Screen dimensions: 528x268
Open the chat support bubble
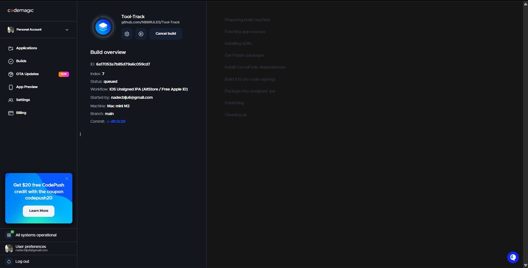click(x=513, y=257)
